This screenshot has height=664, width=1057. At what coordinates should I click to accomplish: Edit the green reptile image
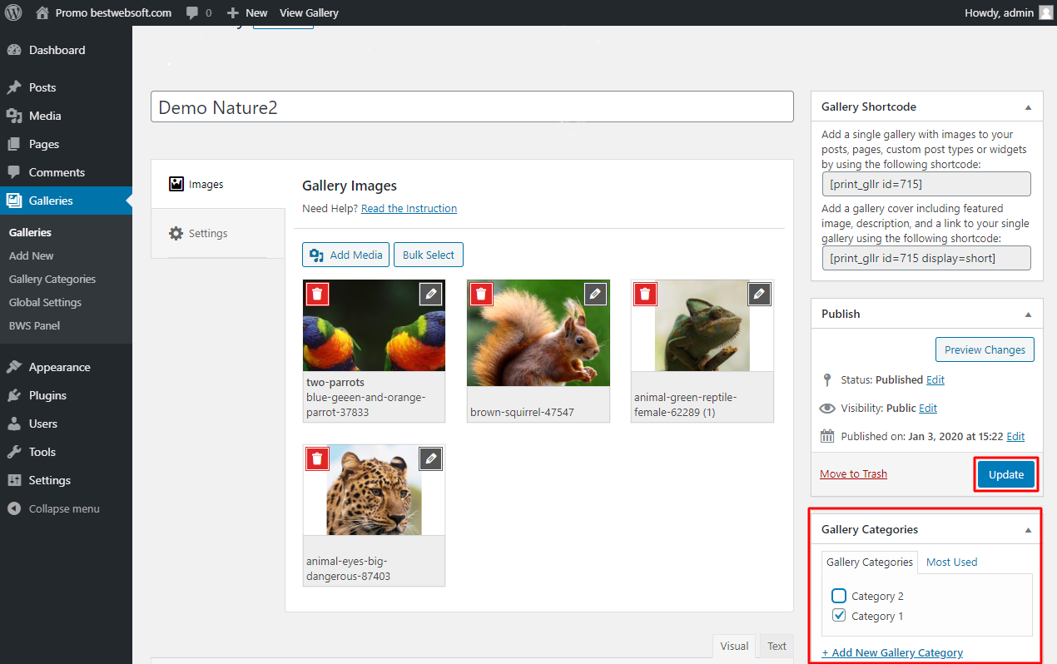(759, 295)
